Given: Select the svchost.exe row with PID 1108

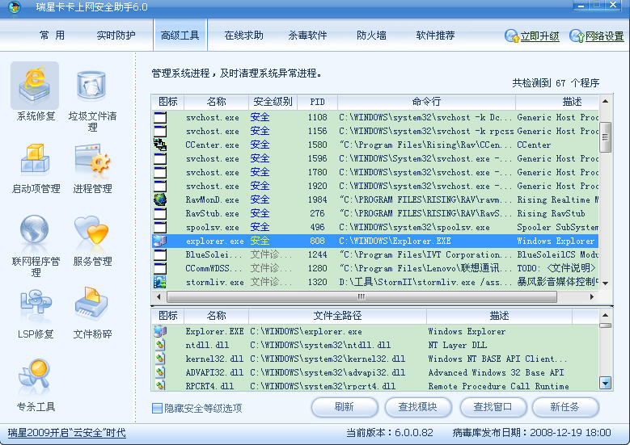Looking at the screenshot, I should coord(375,117).
